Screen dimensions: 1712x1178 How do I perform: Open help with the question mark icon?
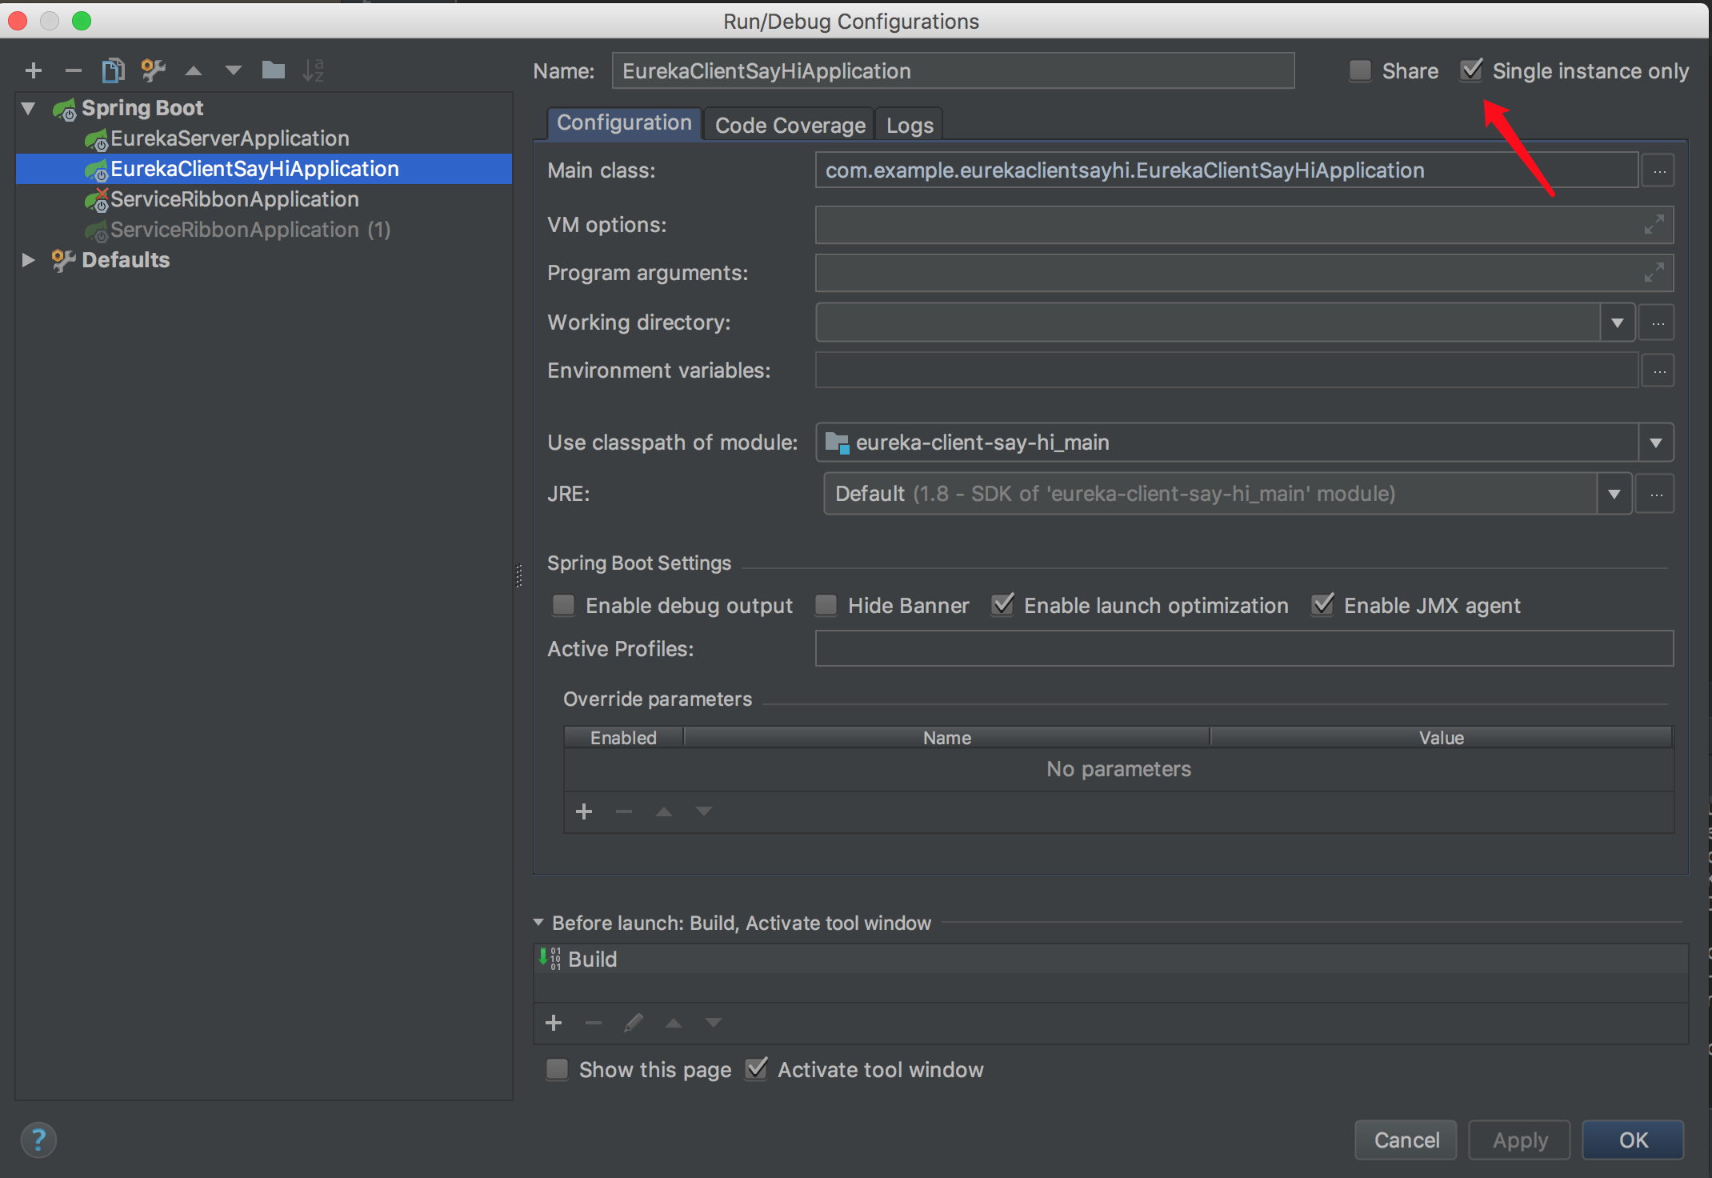pos(38,1140)
